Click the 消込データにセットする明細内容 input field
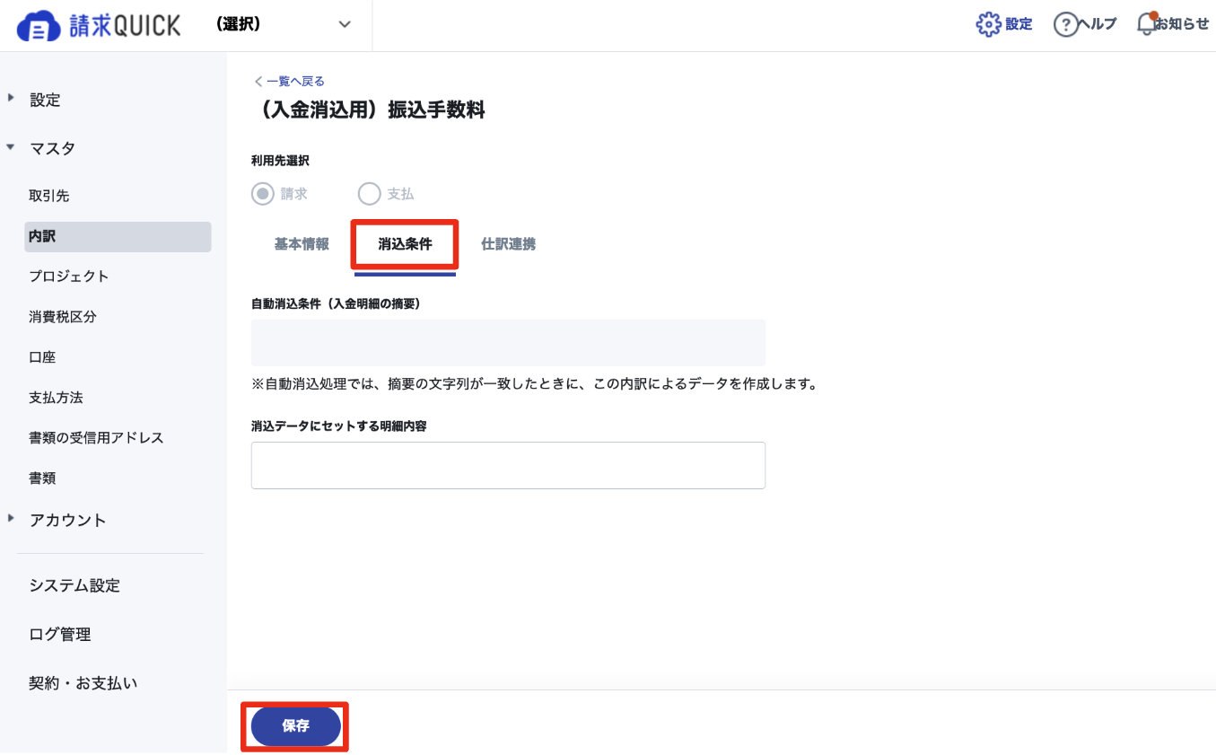The width and height of the screenshot is (1216, 755). [508, 465]
